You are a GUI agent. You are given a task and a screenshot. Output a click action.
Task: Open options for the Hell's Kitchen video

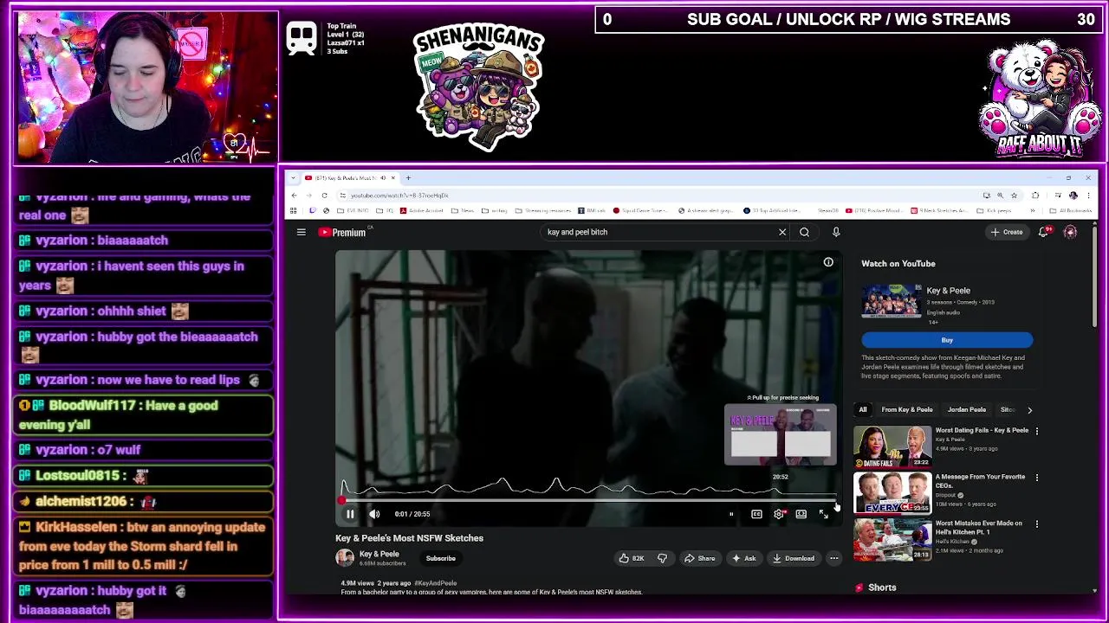(1036, 524)
